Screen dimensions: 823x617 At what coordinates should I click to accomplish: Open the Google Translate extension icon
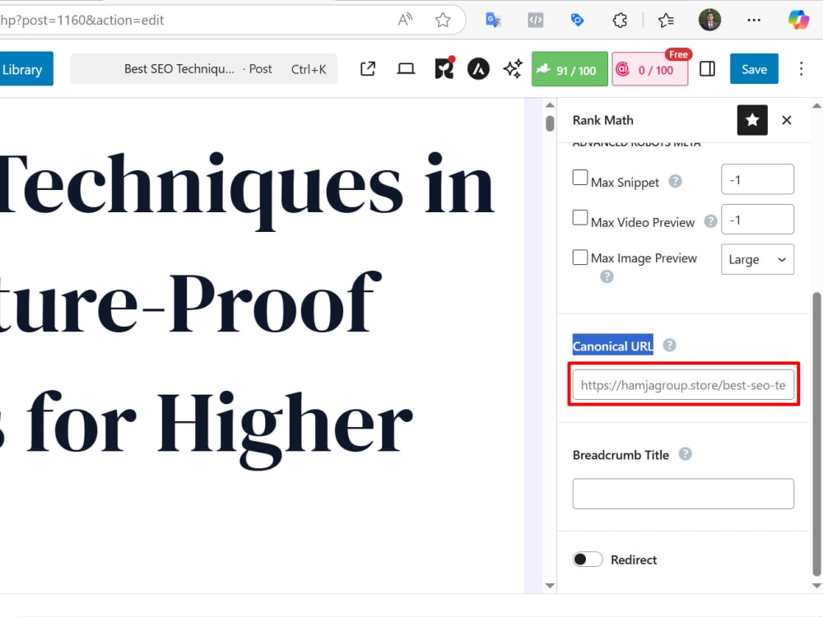[493, 20]
